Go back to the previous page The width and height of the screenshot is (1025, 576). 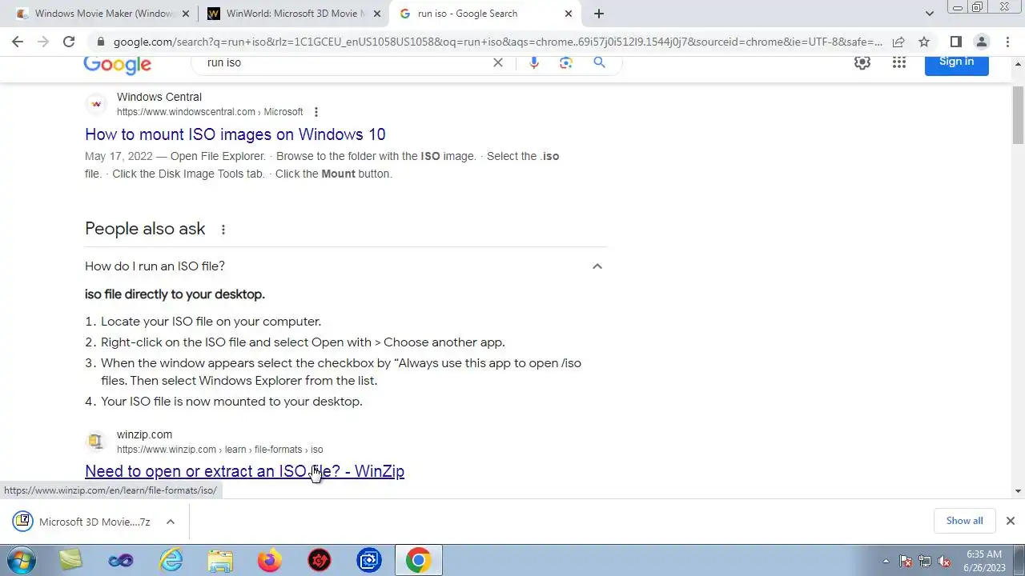(x=18, y=42)
